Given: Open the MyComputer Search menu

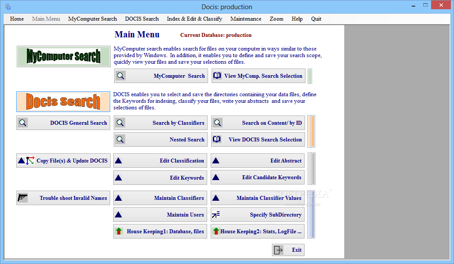Looking at the screenshot, I should pyautogui.click(x=93, y=19).
